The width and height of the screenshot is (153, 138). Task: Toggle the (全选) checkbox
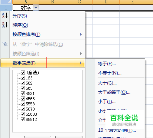pos(23,73)
